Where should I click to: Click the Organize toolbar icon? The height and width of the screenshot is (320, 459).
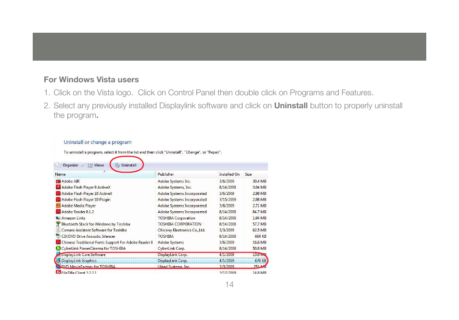58,165
